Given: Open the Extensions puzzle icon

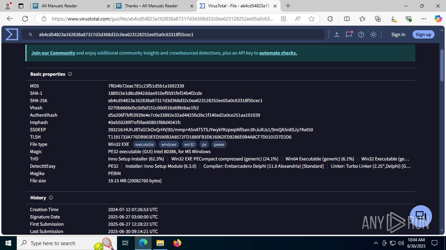Looking at the screenshot, I should (x=330, y=19).
